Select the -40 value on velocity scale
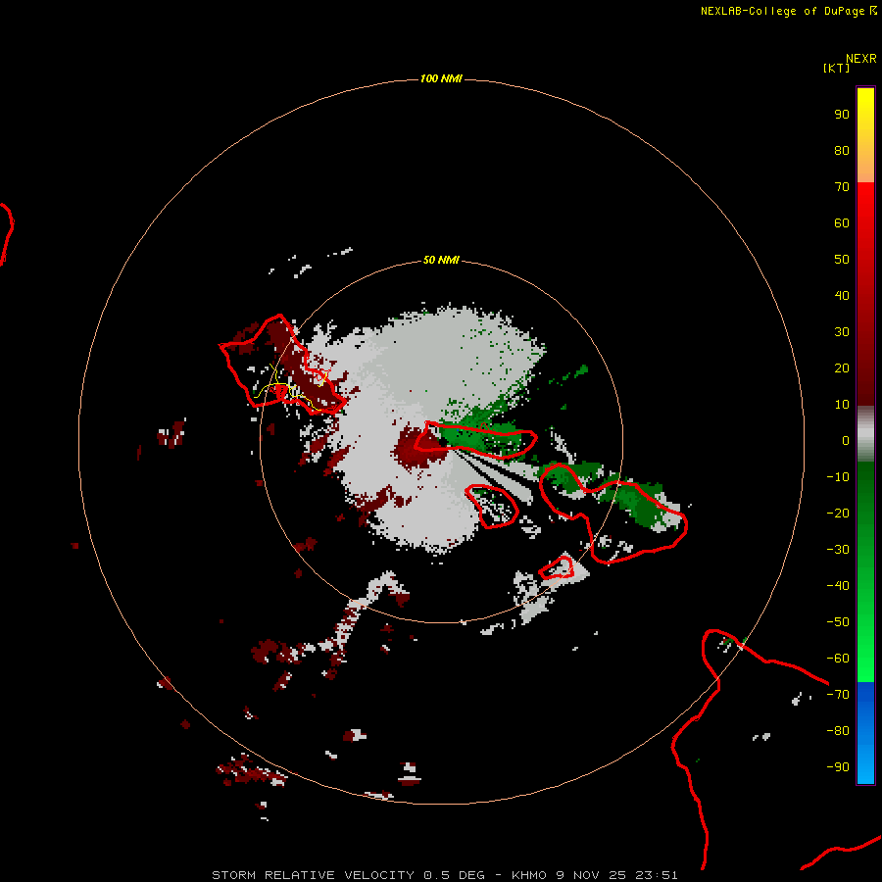The width and height of the screenshot is (882, 882). [838, 586]
